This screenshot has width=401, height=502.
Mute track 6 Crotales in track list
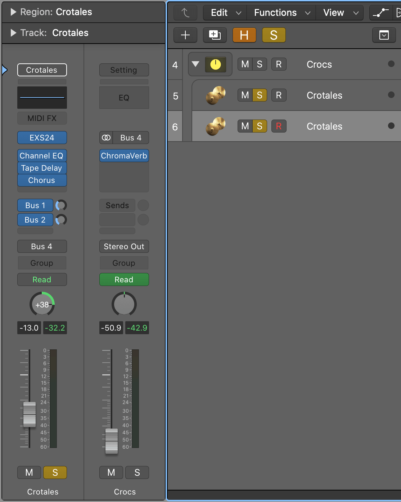[245, 126]
